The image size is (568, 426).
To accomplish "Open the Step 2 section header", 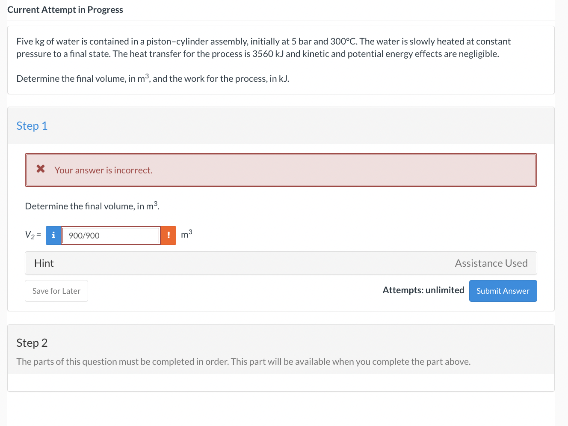I will pyautogui.click(x=32, y=343).
